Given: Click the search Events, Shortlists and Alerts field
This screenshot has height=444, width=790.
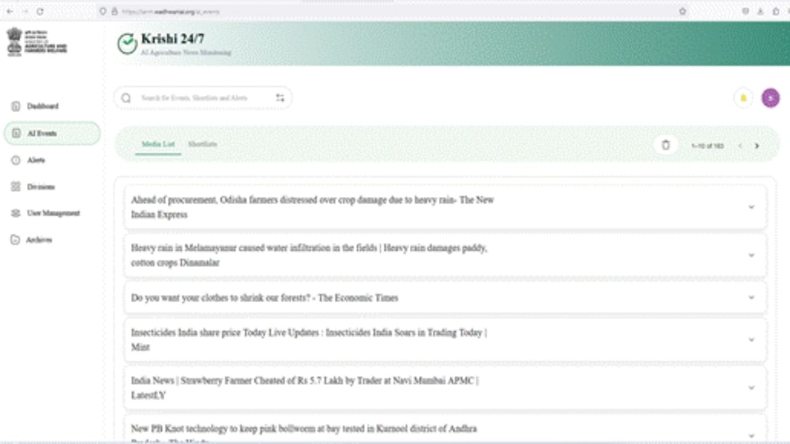Looking at the screenshot, I should [203, 98].
